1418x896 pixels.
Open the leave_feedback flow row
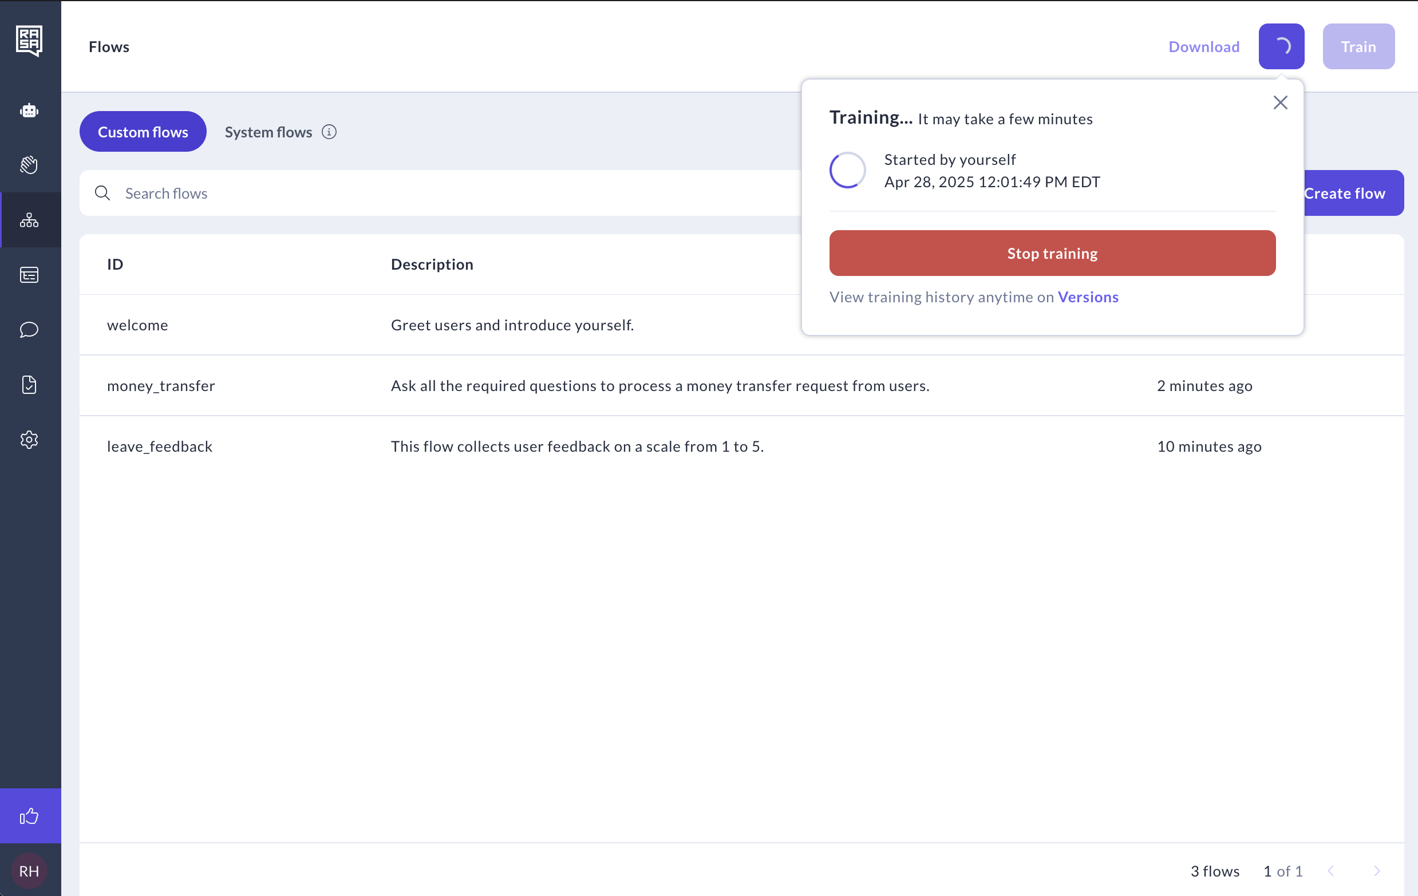(742, 446)
